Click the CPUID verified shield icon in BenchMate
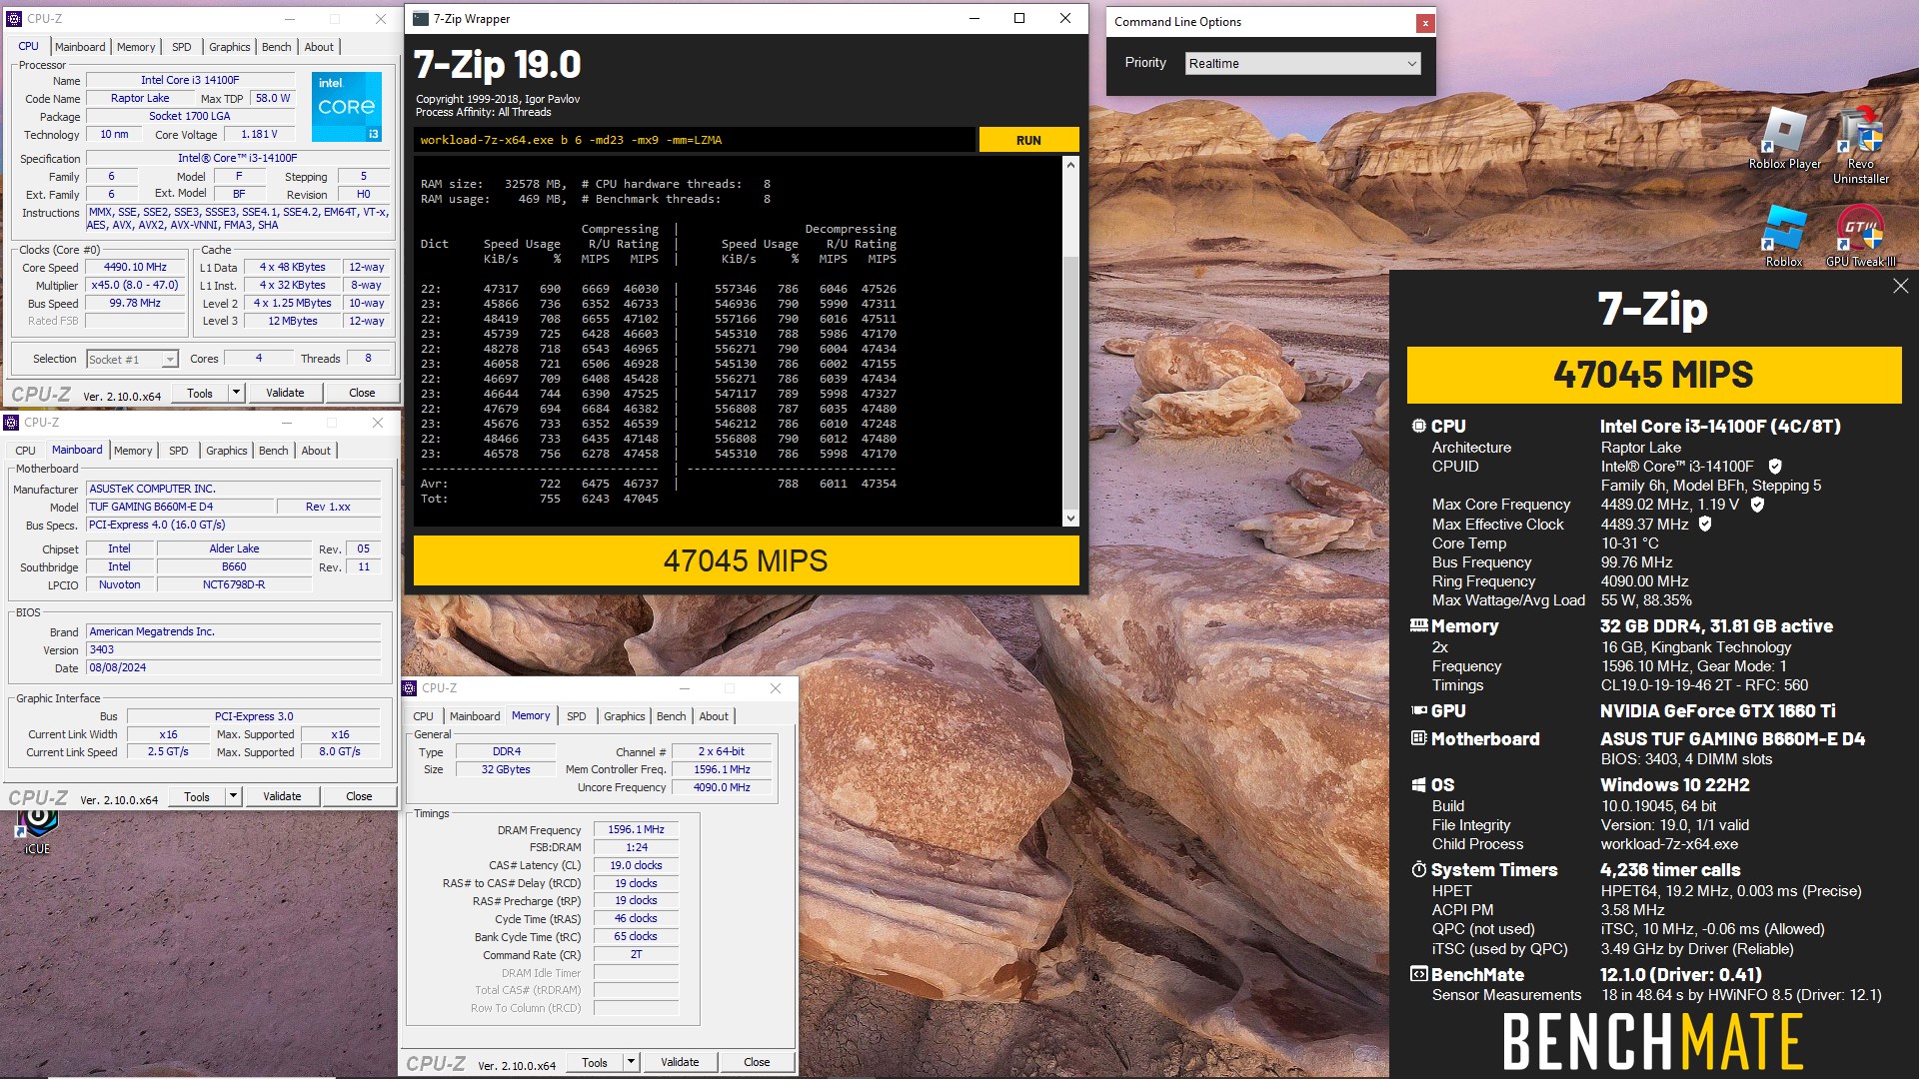 pyautogui.click(x=1775, y=466)
